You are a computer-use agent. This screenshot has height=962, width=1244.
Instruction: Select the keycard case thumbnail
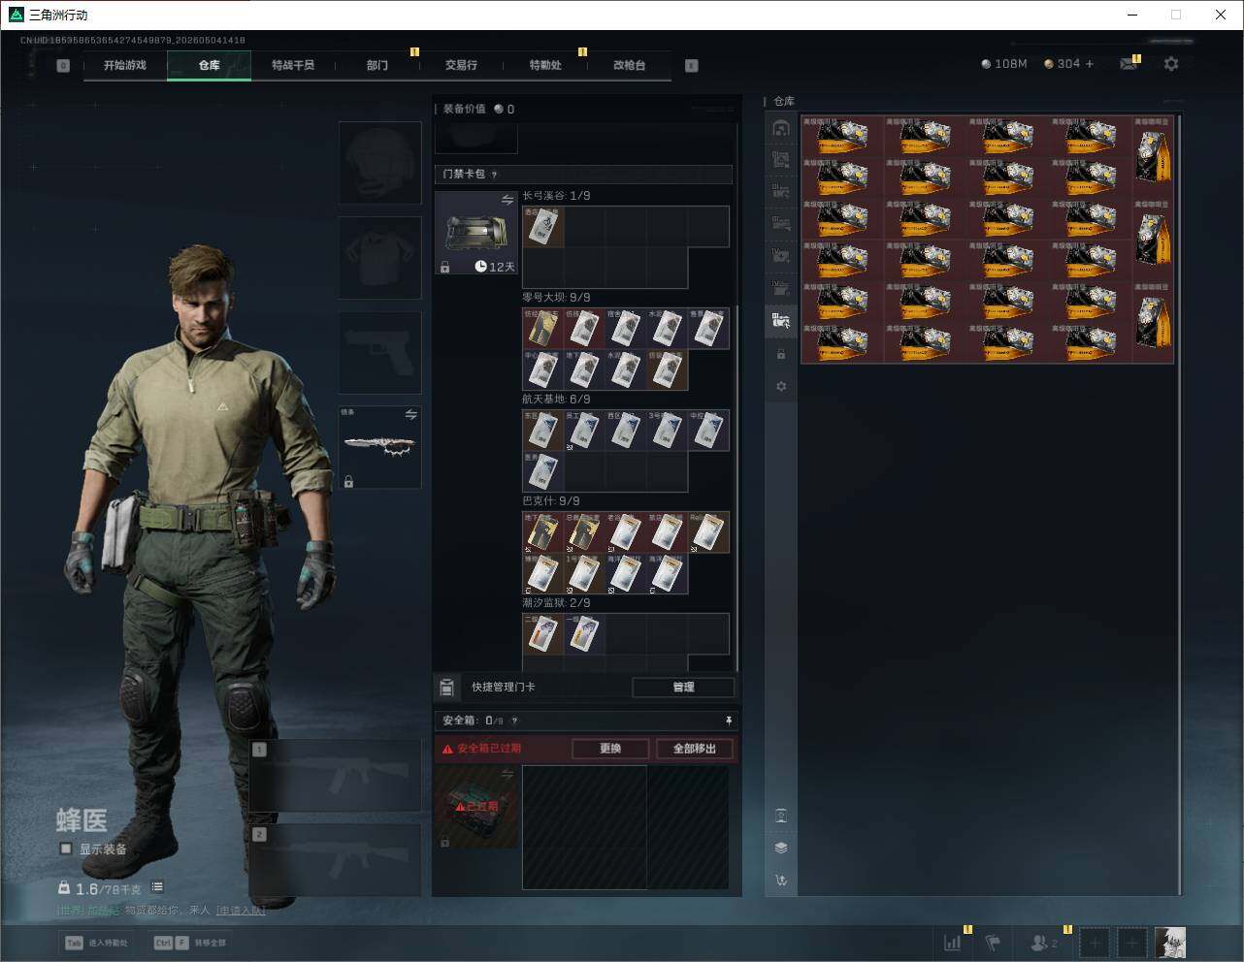click(x=476, y=233)
